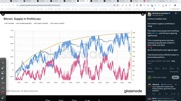This screenshot has width=181, height=101.
Task: Toggle BTC: Supply in Profit legend item
Action: [41, 23]
